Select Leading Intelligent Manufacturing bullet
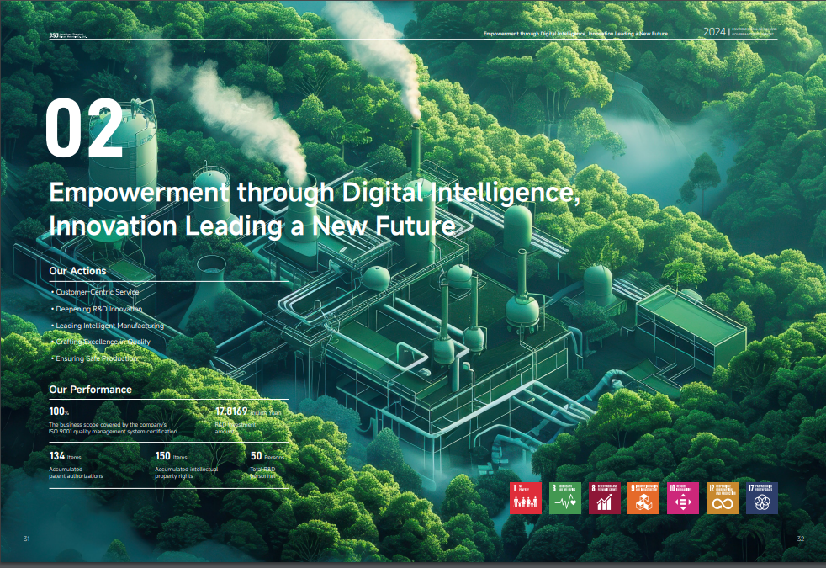826x568 pixels. pos(108,326)
